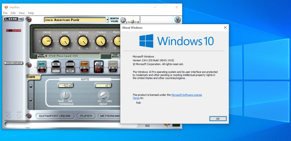This screenshot has height=141, width=291.
Task: Click the lower rack screw button left of the gate
Action: point(31,100)
